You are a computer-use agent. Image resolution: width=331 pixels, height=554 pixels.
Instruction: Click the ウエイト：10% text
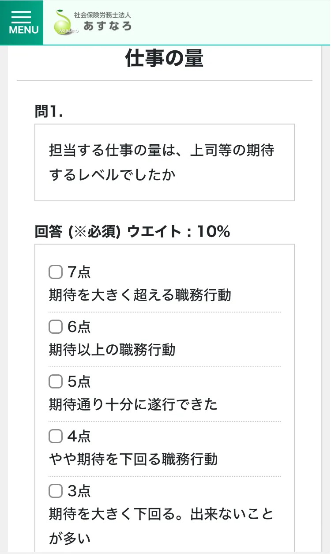(x=179, y=231)
